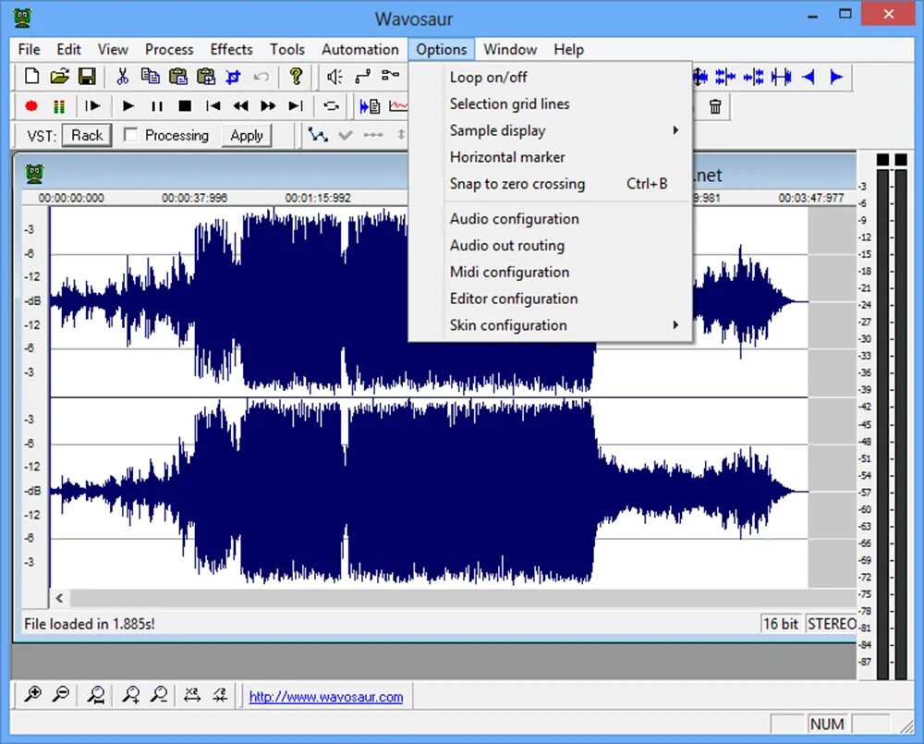Viewport: 924px width, 744px height.
Task: Click the green Wavosaur icon on waveform window
Action: 34,174
